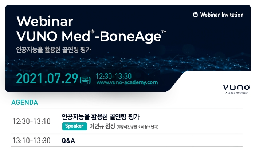This screenshot has width=255, height=156.
Task: Click the VUNO Med-BoneAge title
Action: (91, 36)
